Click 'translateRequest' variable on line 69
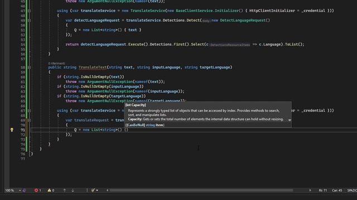 (x=91, y=120)
